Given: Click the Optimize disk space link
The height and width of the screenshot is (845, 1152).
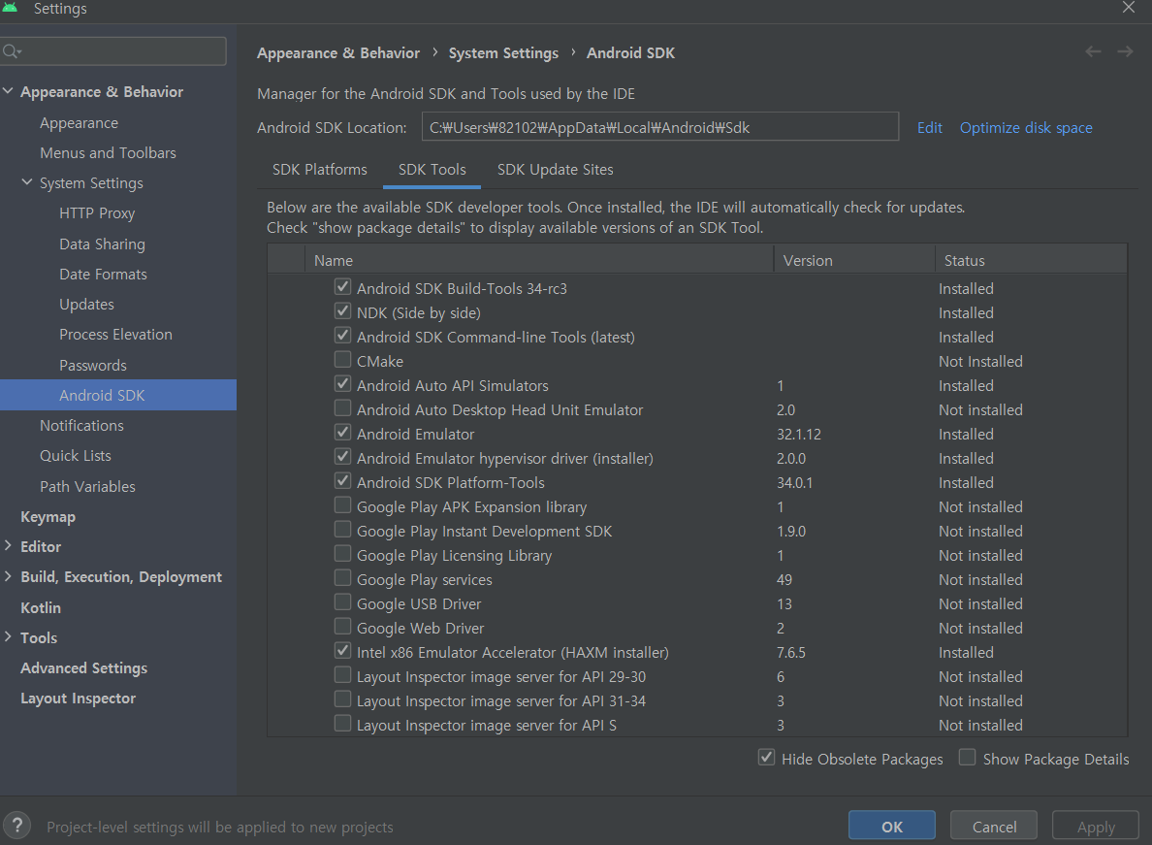Looking at the screenshot, I should [1026, 128].
